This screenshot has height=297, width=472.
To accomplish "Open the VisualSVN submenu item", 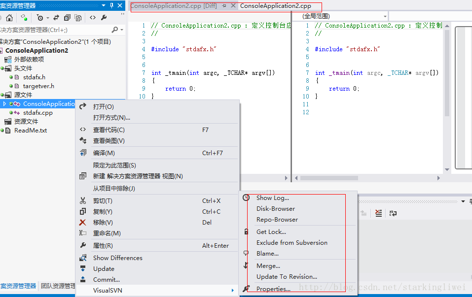I will (x=157, y=291).
